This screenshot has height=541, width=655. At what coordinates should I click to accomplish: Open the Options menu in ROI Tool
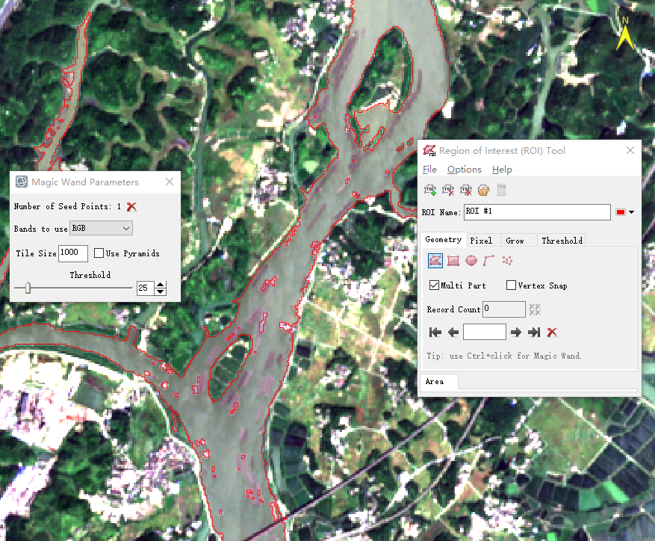coord(464,170)
